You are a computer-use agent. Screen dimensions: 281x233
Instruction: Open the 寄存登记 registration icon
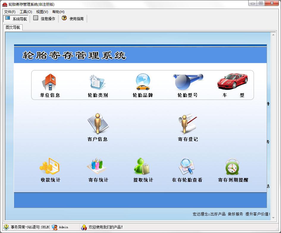point(188,124)
